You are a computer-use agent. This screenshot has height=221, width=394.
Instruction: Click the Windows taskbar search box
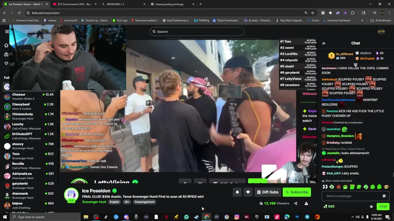pos(45,217)
